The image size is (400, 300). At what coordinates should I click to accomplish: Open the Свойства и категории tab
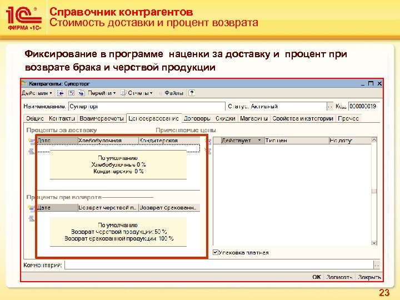303,118
